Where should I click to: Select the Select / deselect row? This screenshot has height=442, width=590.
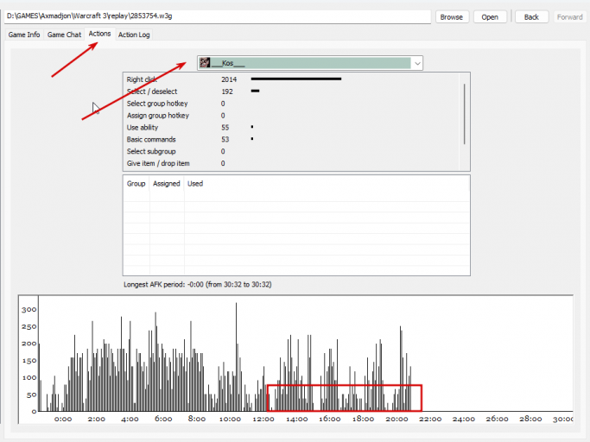(291, 92)
